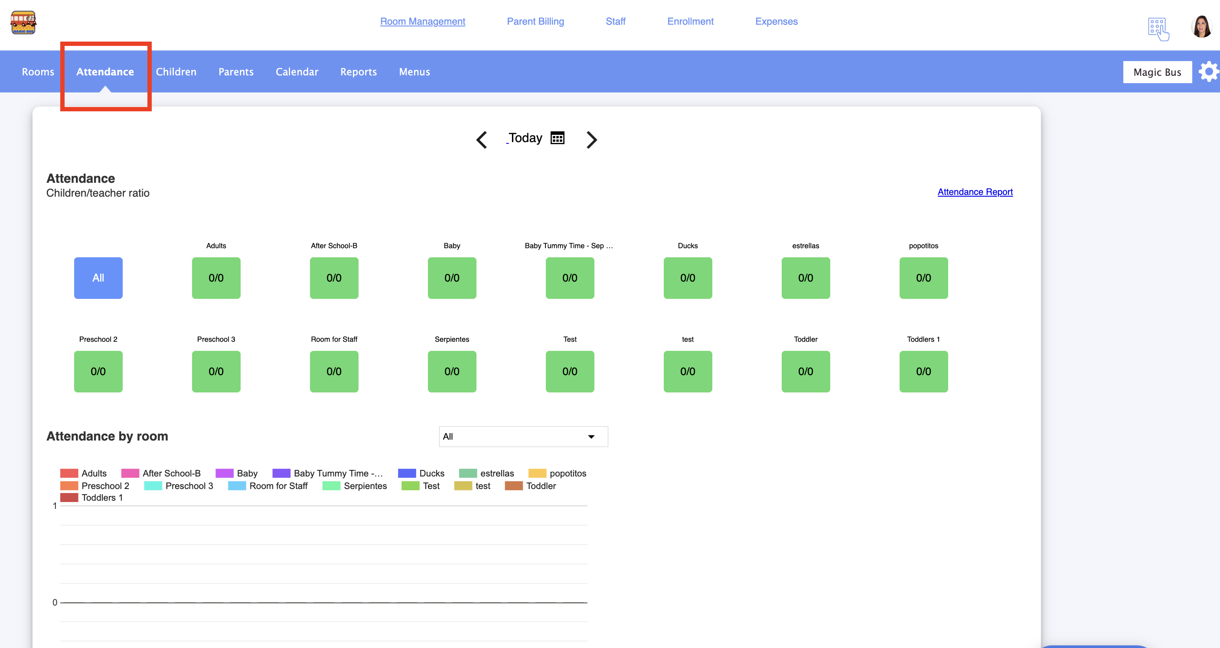Click the Magic Bus logo icon
This screenshot has height=648, width=1220.
coord(23,22)
